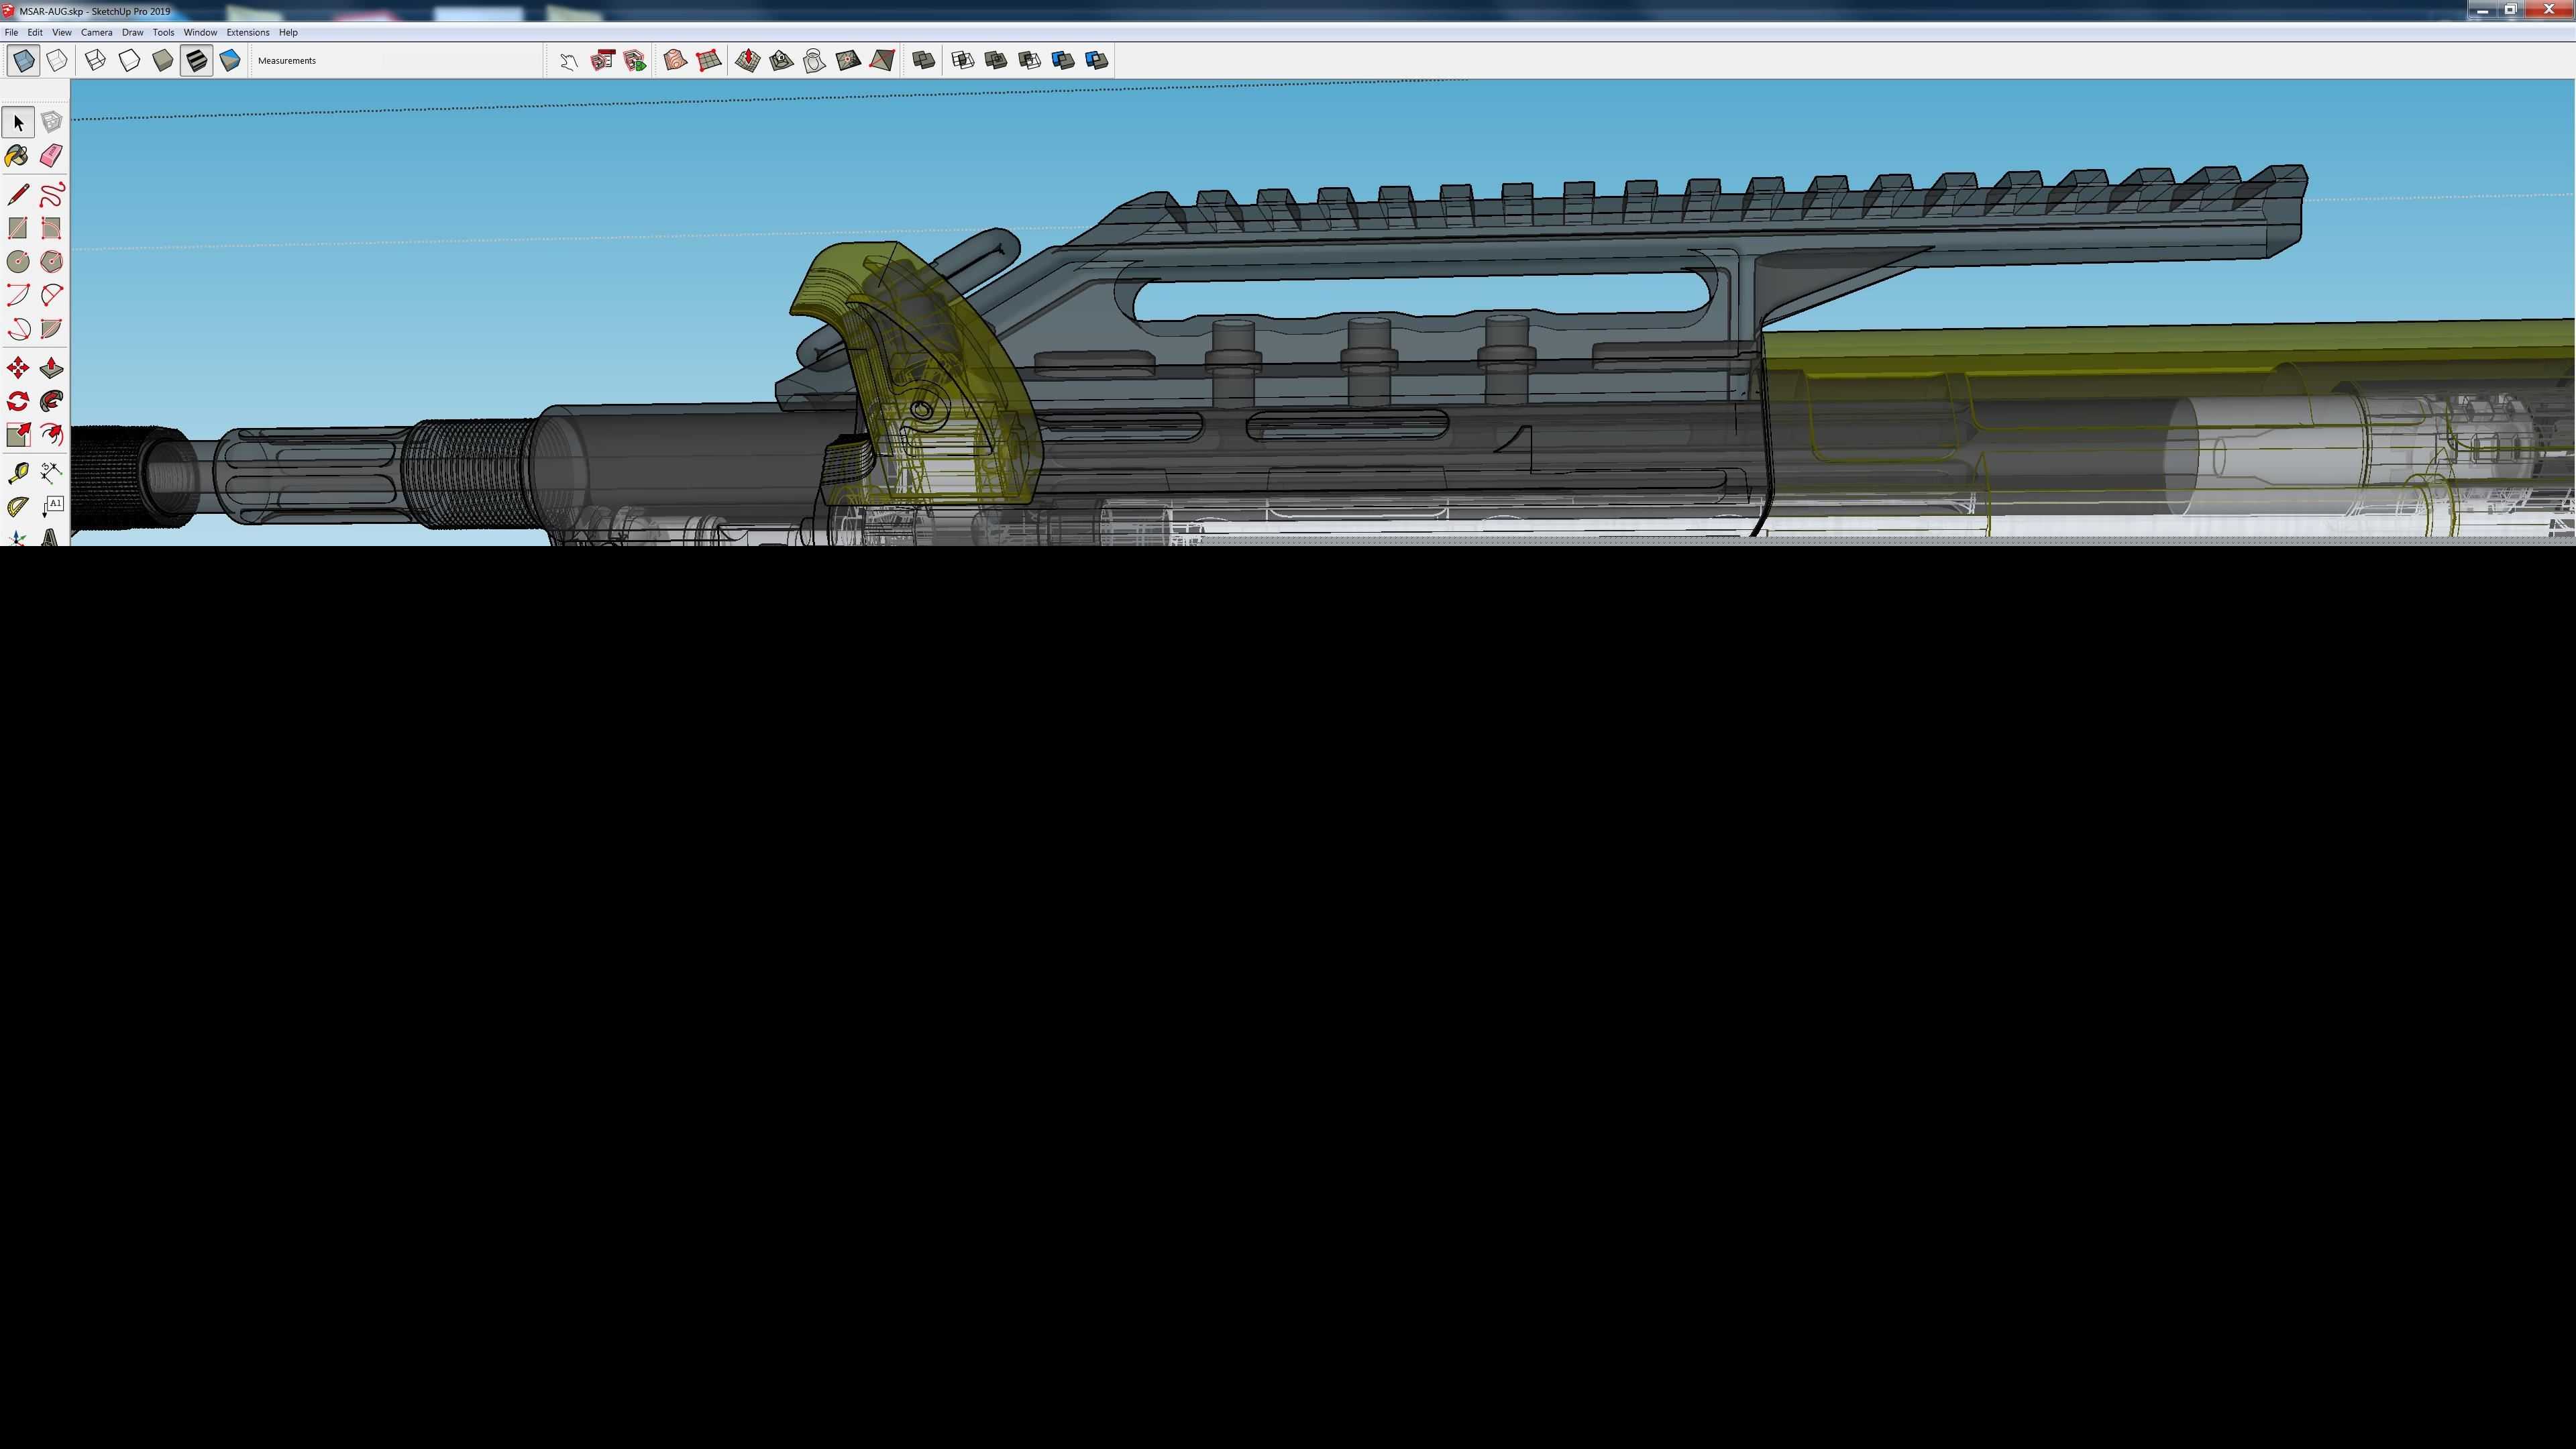Choose the Line pencil tool
Screen dimensions: 2576x1449
click(18, 194)
